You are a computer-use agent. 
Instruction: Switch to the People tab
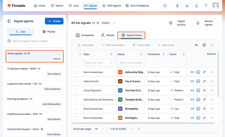tap(107, 35)
